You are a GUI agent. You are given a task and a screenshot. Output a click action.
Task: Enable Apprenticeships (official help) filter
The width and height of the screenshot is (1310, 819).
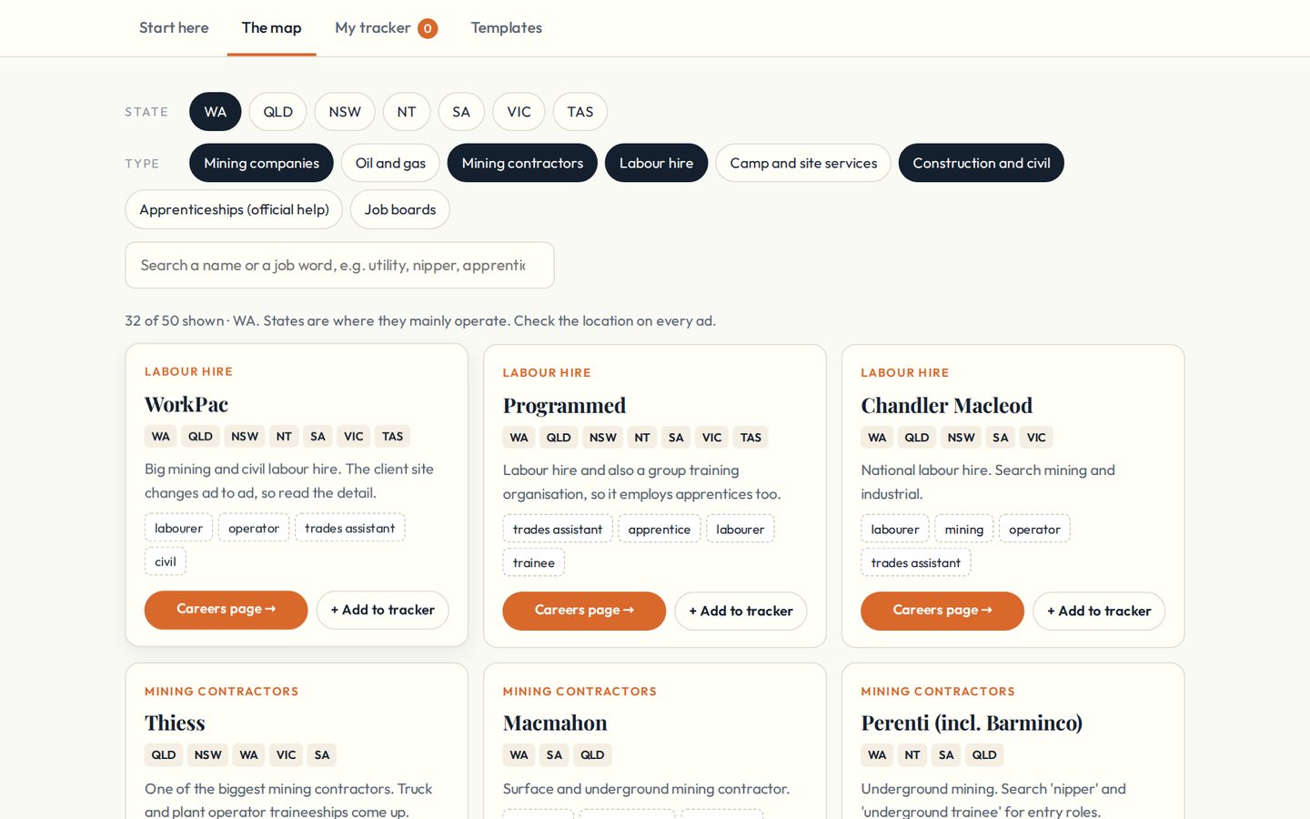[234, 209]
